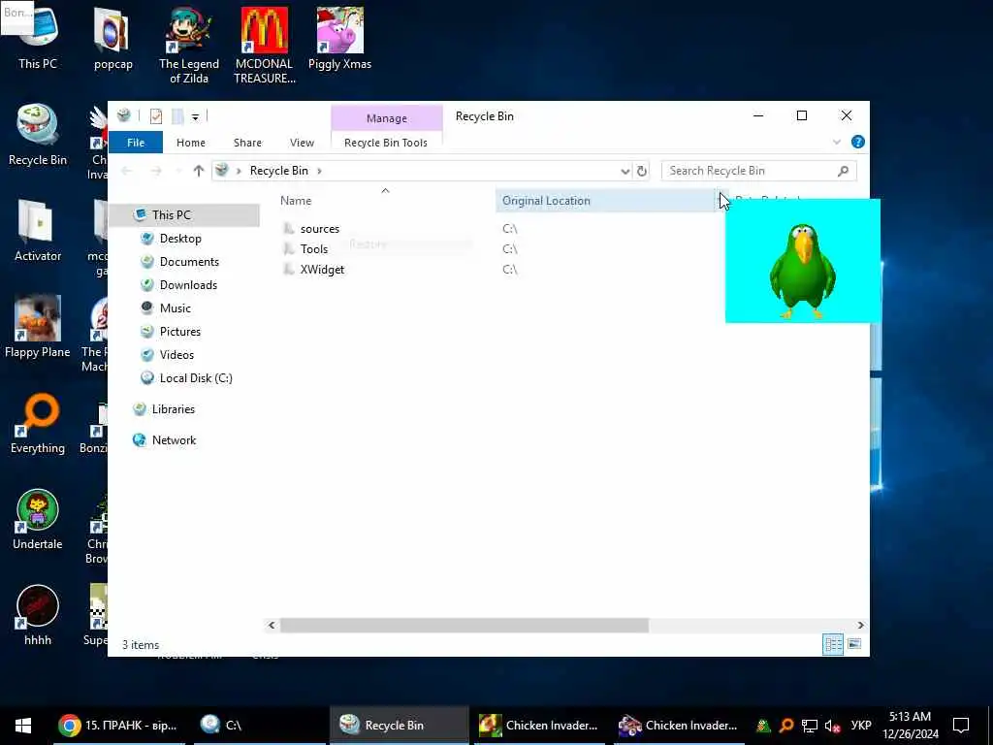Select Piggly Xmas desktop shortcut
Viewport: 993px width, 745px height.
click(339, 38)
